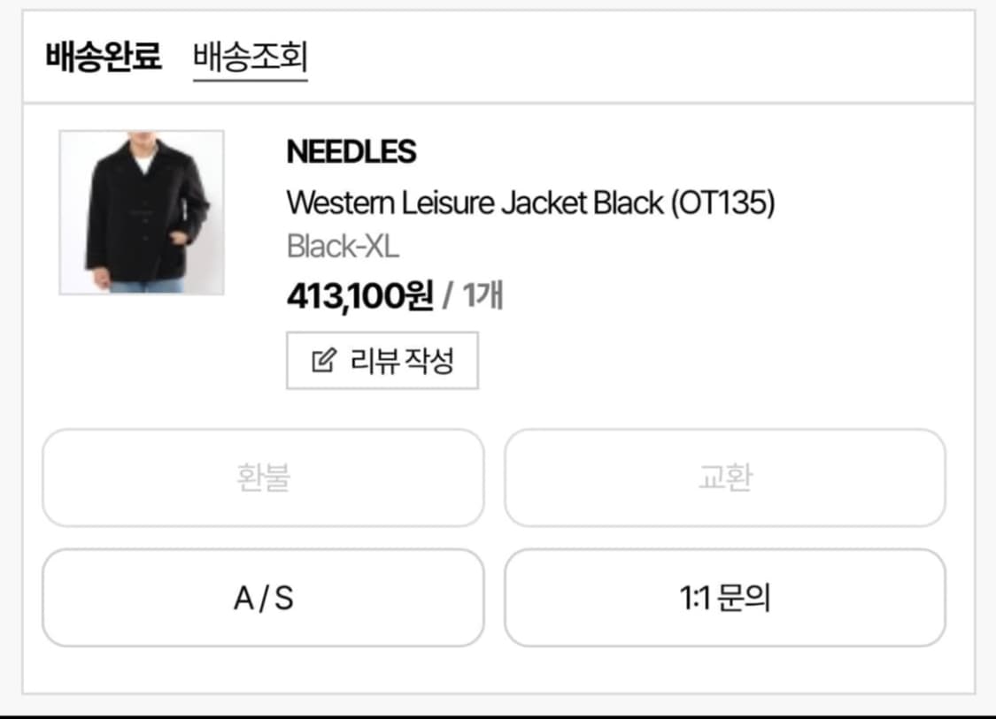The image size is (996, 719).
Task: Click the edit-note icon inside review button
Action: coord(323,359)
